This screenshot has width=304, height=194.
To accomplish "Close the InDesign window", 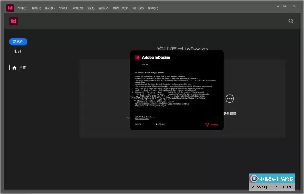I will [294, 6].
